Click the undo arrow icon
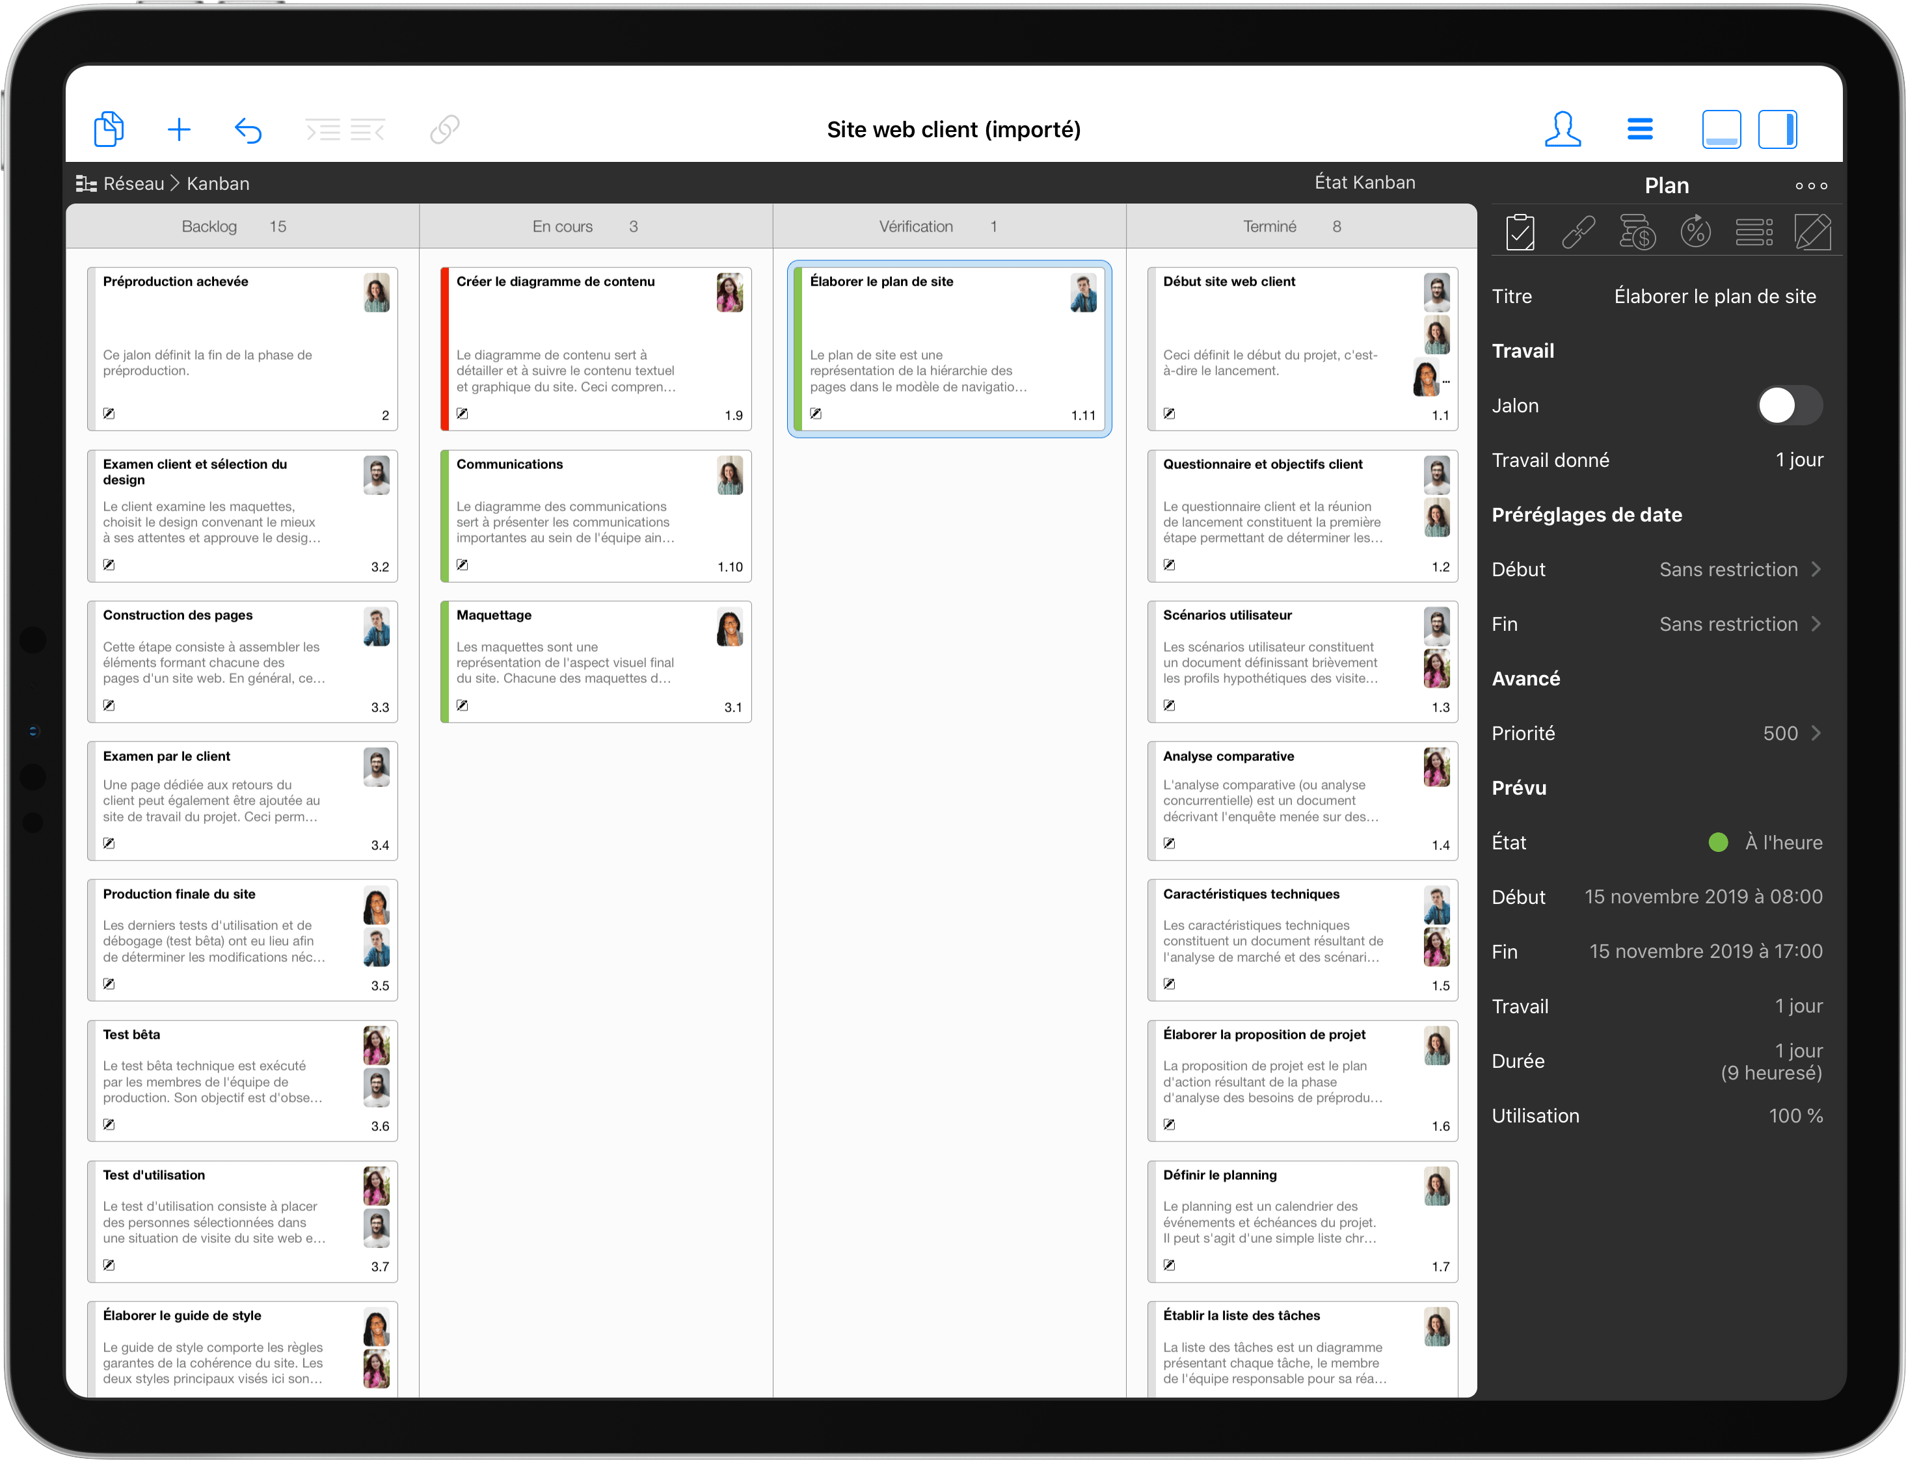This screenshot has height=1460, width=1906. (248, 129)
